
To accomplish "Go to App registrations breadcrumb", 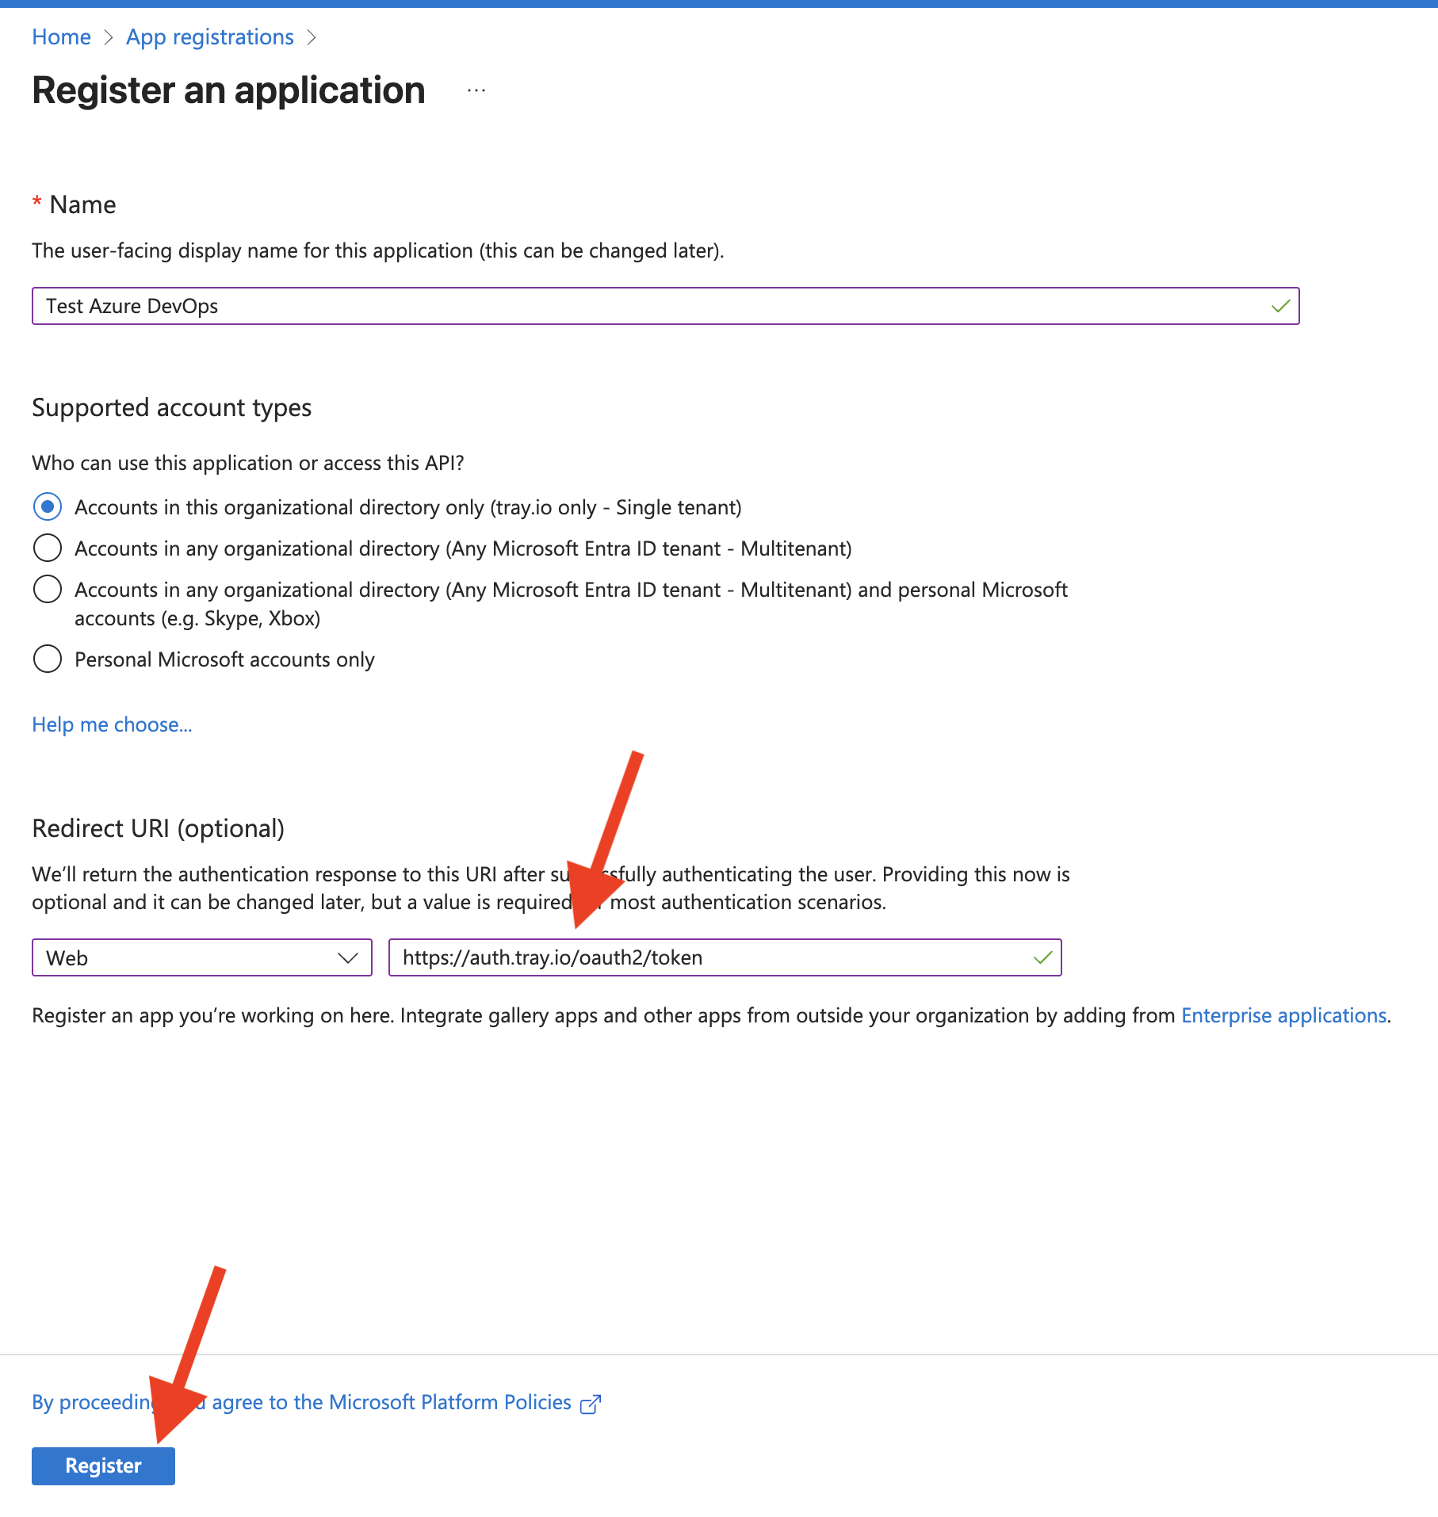I will [x=210, y=37].
